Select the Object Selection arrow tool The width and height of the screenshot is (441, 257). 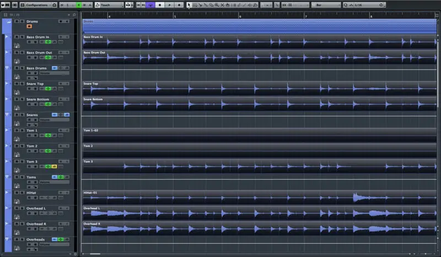pos(189,5)
